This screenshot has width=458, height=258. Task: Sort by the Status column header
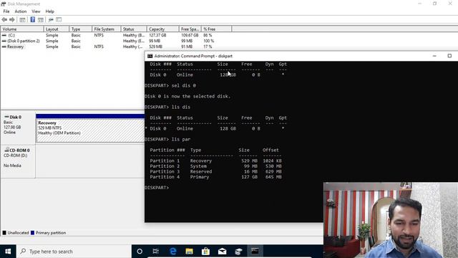coord(134,29)
